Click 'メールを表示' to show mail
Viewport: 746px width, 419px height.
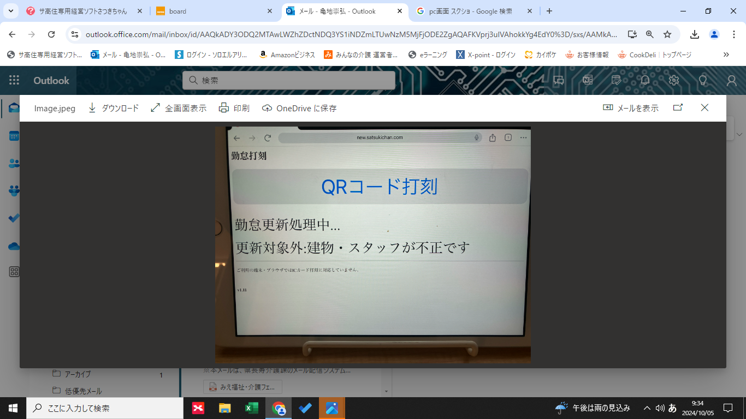coord(631,108)
